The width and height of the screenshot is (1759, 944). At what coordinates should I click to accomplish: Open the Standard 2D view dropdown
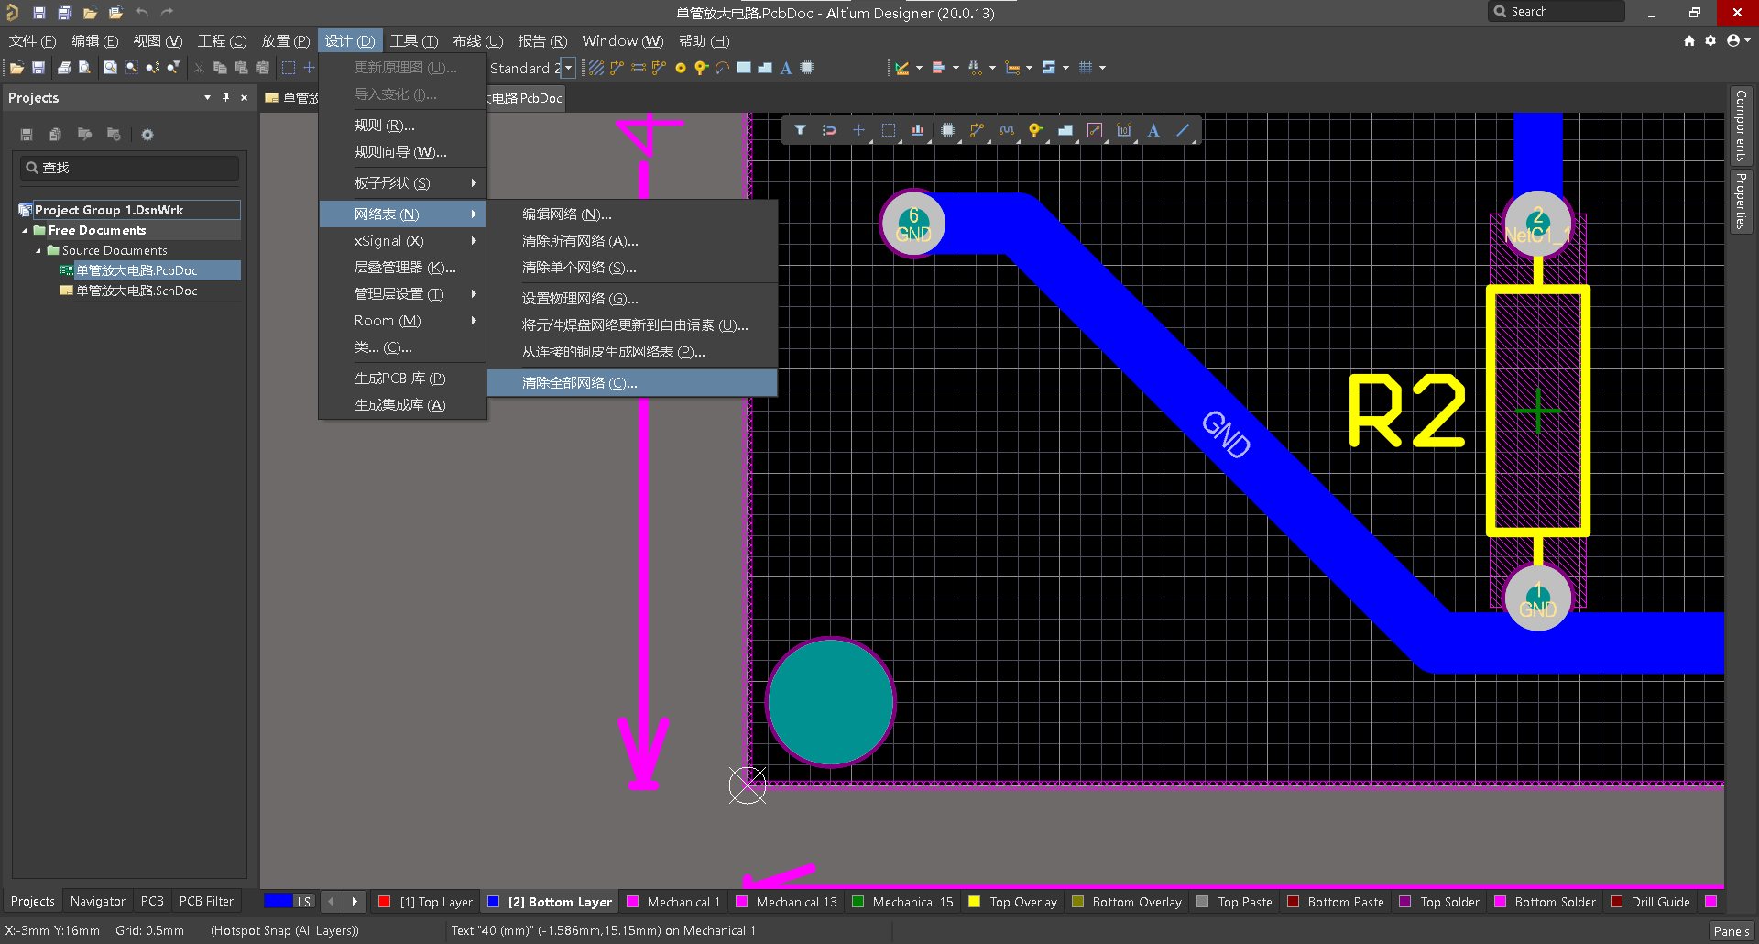pyautogui.click(x=568, y=68)
